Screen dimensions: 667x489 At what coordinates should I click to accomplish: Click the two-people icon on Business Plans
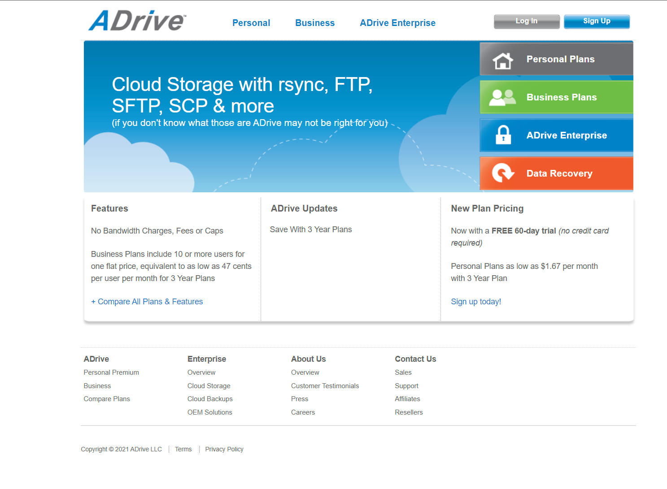[502, 97]
